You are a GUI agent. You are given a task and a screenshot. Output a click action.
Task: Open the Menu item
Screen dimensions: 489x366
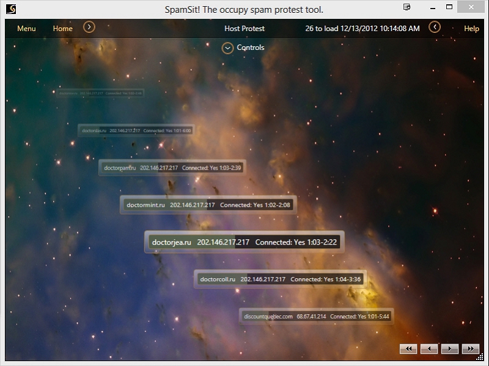(26, 29)
